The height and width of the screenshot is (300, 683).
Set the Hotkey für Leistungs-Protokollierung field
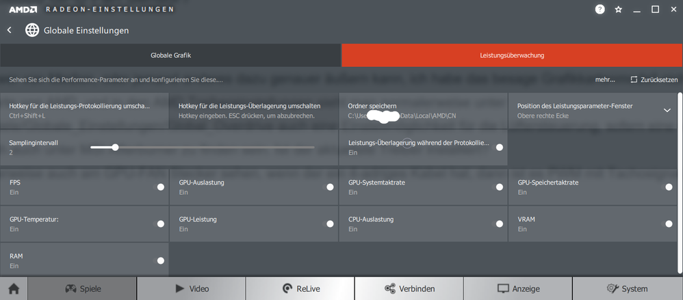(x=84, y=111)
